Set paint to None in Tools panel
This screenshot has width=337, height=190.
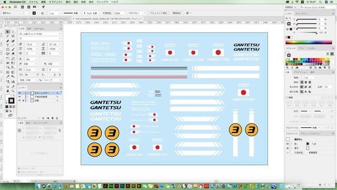point(14,107)
